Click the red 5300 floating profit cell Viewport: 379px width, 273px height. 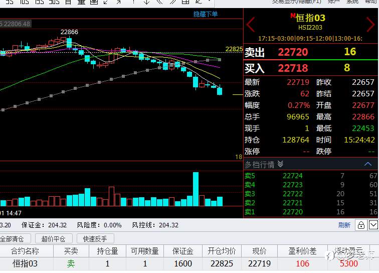pos(349,263)
